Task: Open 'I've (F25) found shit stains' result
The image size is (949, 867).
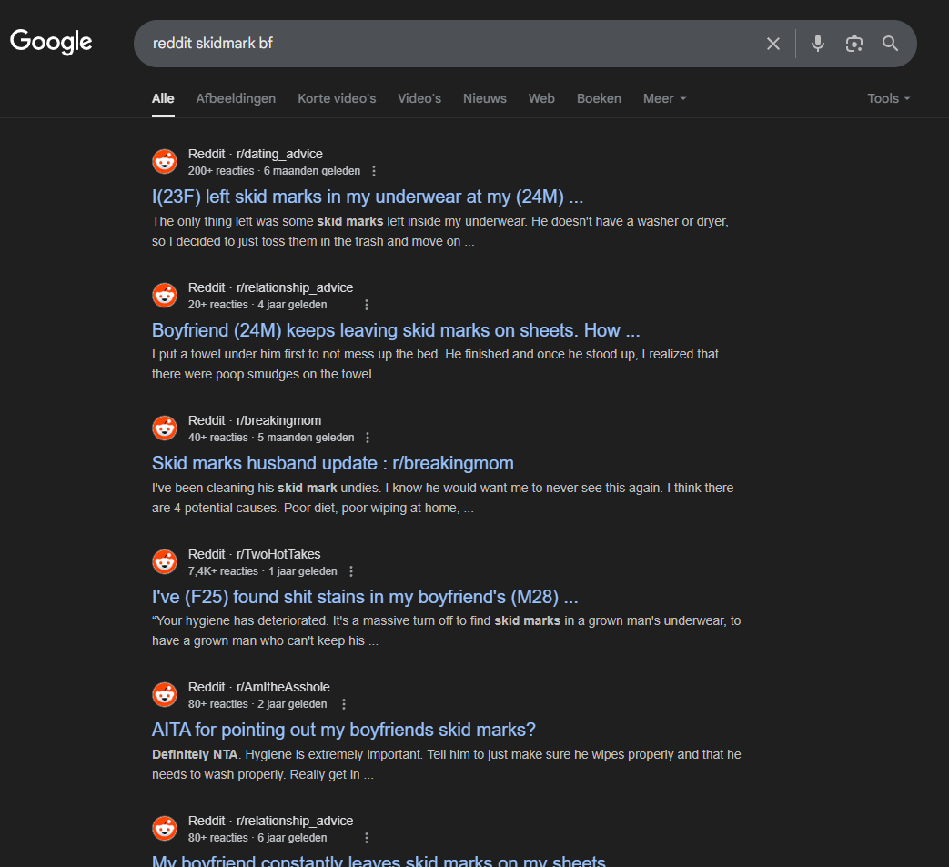Action: 365,597
